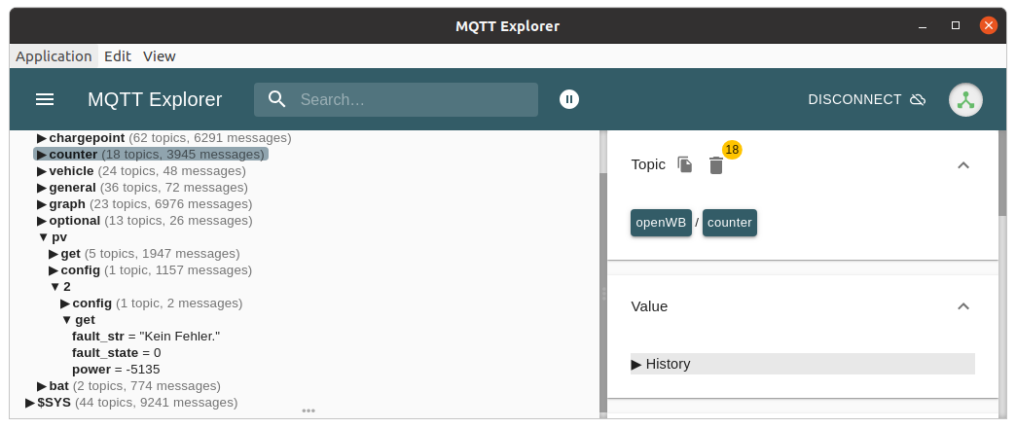Expand the $SYS tree node
The width and height of the screenshot is (1016, 428).
click(30, 403)
